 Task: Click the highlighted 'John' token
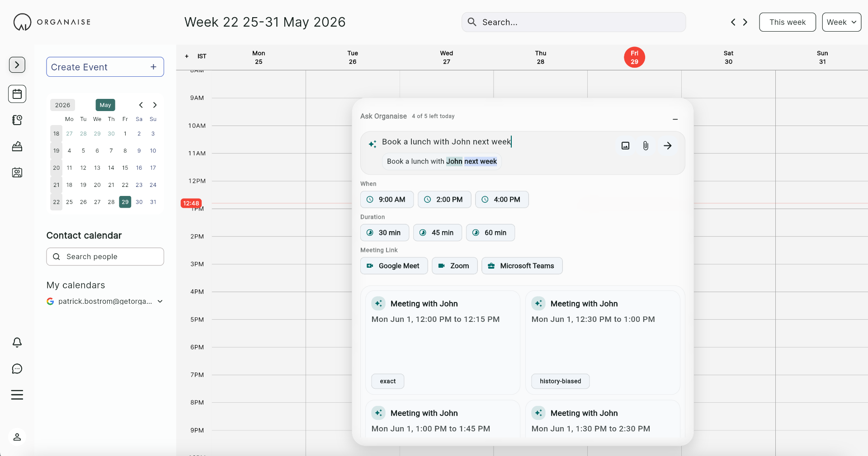pos(454,161)
